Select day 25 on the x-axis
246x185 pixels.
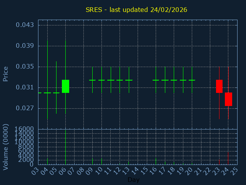234,170
